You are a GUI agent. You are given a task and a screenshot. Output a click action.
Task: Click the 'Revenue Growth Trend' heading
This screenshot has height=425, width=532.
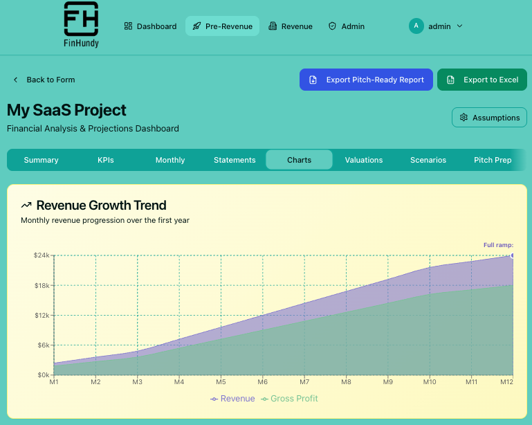[102, 206]
